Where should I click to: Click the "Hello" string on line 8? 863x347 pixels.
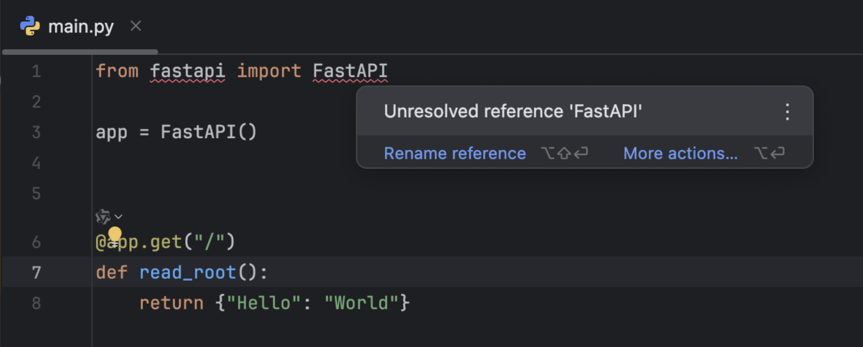[x=264, y=303]
